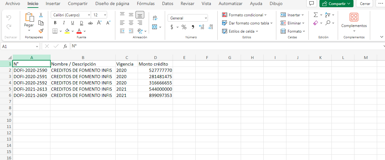Switch to the Fórmulas tab
The height and width of the screenshot is (160, 385).
coord(146,4)
